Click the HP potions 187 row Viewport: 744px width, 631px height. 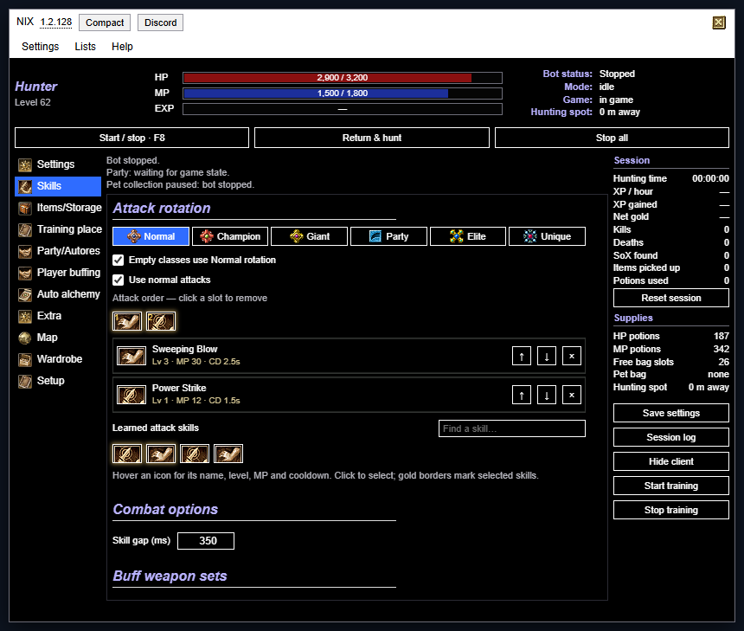pyautogui.click(x=671, y=336)
